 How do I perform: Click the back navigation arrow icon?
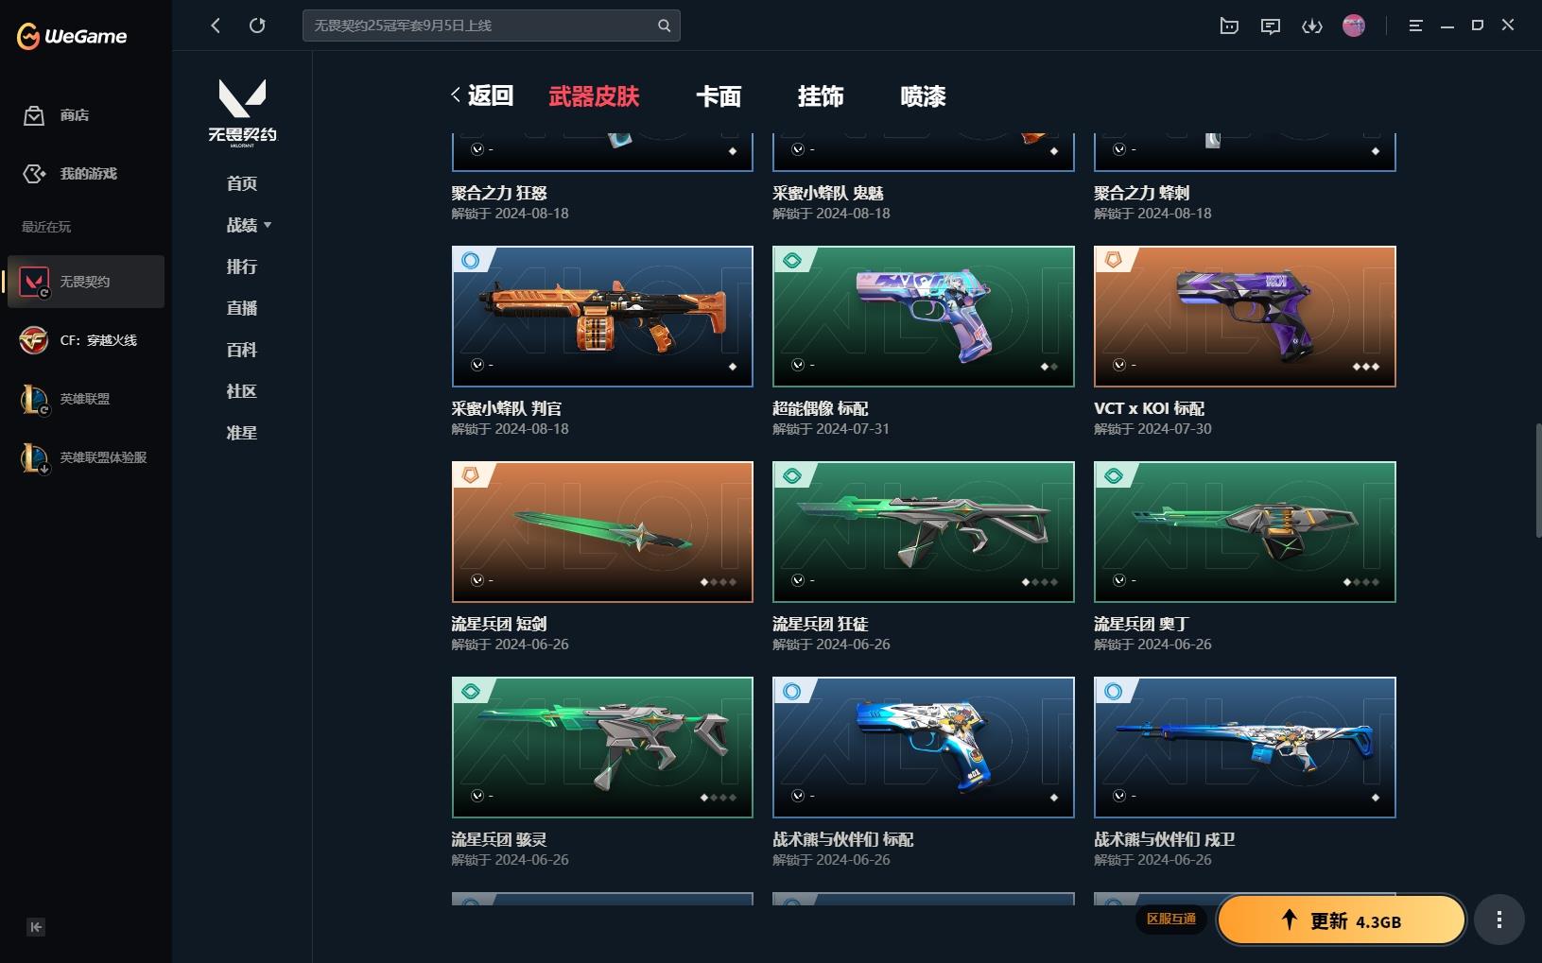216,26
